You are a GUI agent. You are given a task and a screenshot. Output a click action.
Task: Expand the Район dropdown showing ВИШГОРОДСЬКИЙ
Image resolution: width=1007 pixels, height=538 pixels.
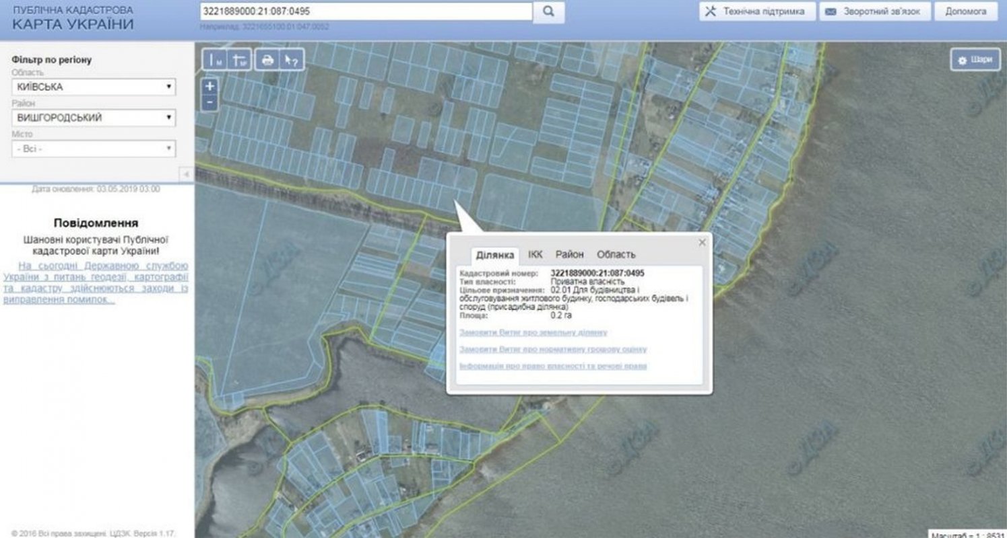(x=94, y=118)
